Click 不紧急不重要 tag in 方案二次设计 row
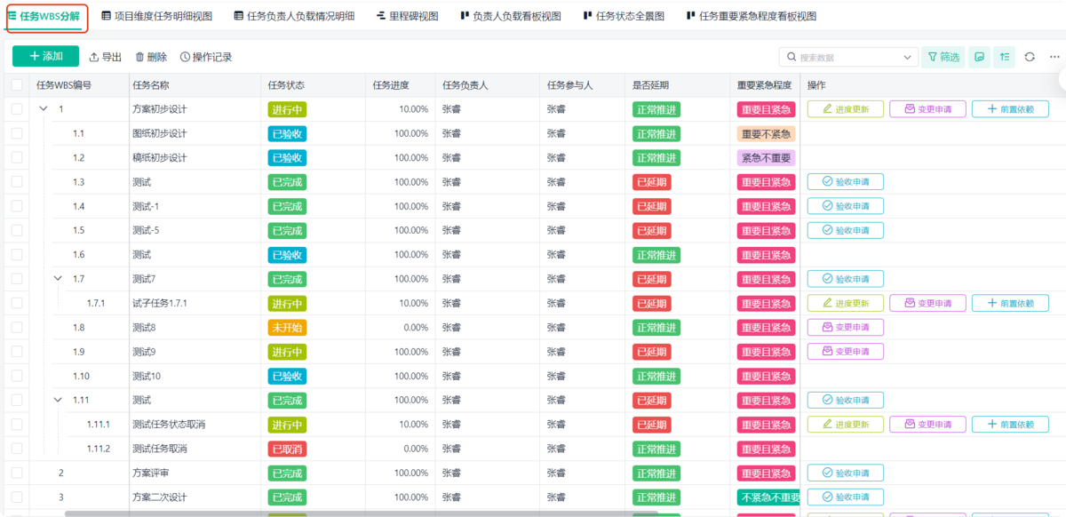The width and height of the screenshot is (1066, 517). pyautogui.click(x=769, y=497)
